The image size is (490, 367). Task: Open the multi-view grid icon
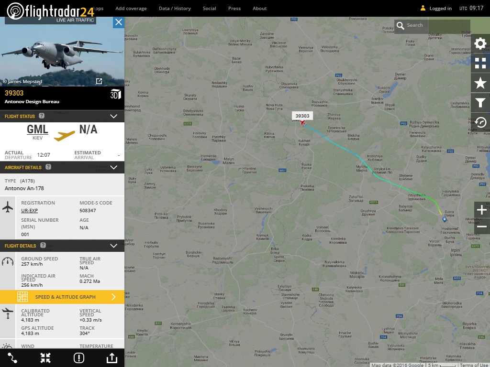(x=480, y=64)
